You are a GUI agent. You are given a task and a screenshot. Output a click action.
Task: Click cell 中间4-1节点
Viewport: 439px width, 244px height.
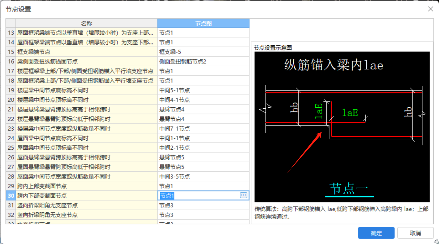coord(203,100)
